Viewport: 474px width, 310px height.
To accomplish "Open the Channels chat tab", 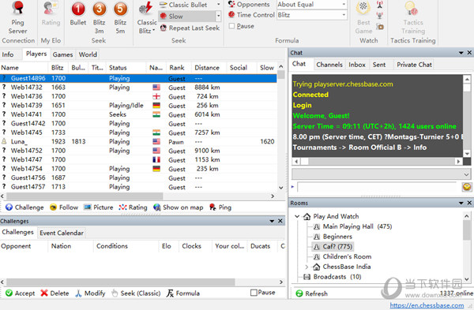I will (x=329, y=65).
